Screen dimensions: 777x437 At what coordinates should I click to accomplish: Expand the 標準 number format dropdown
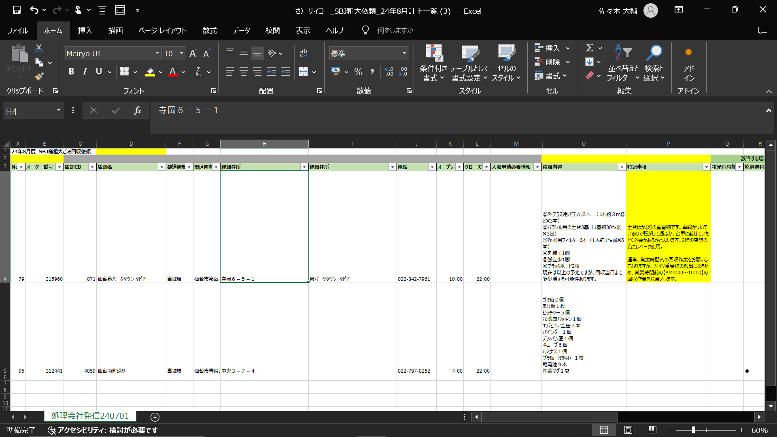click(404, 53)
